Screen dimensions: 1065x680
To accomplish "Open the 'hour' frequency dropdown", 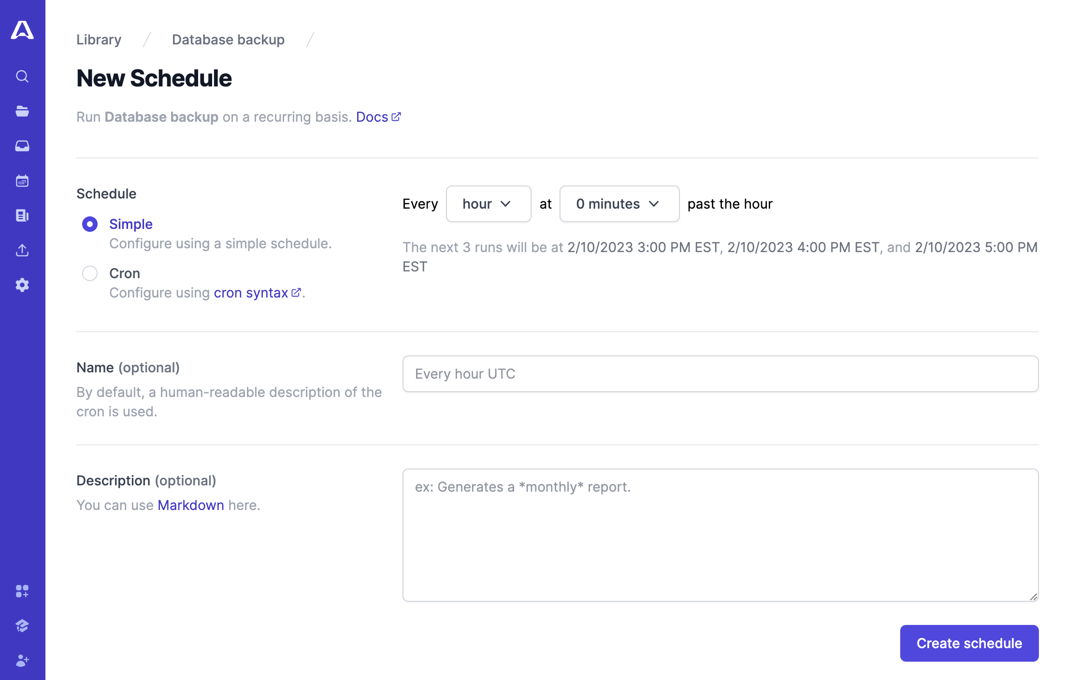I will [489, 204].
